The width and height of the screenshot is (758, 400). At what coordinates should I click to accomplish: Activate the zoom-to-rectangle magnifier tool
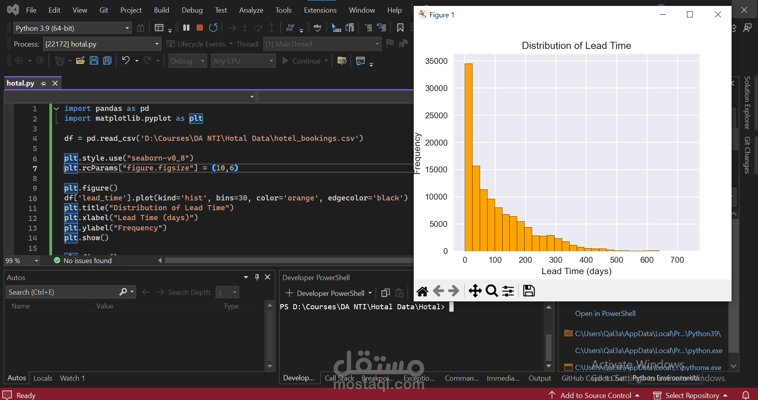(492, 291)
